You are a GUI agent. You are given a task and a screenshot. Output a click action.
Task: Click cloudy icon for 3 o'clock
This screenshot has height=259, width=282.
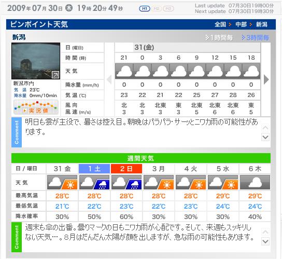click(x=160, y=71)
